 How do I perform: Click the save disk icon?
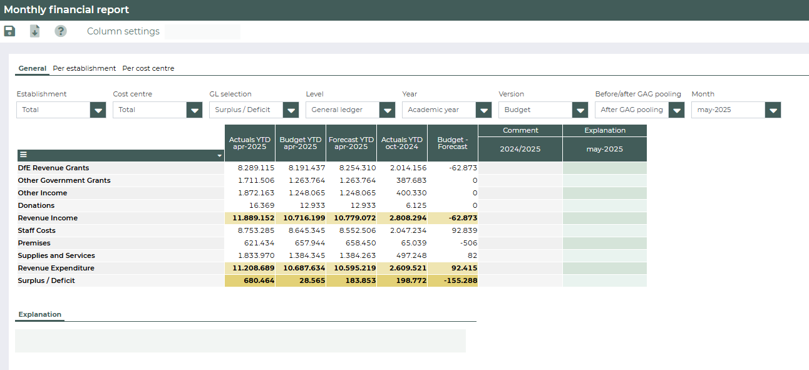point(9,31)
